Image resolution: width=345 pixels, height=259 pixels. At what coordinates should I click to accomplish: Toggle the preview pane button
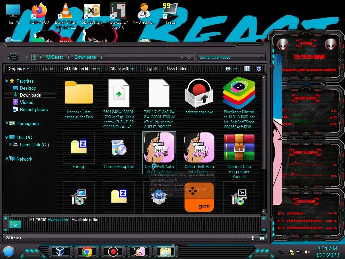247,69
